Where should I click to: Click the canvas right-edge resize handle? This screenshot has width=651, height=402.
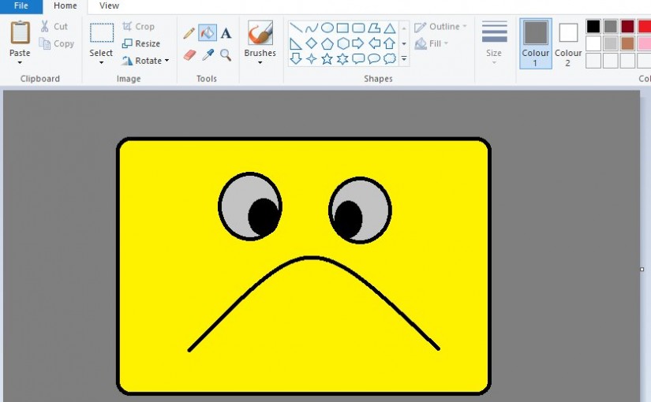[x=642, y=270]
